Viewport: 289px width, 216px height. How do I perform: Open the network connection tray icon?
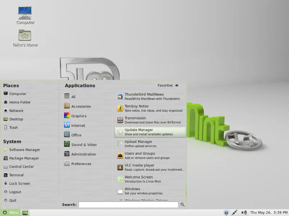coord(234,213)
